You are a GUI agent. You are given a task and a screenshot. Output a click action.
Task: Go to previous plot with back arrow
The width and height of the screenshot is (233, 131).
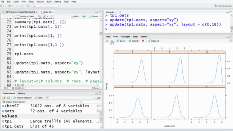click(x=107, y=41)
